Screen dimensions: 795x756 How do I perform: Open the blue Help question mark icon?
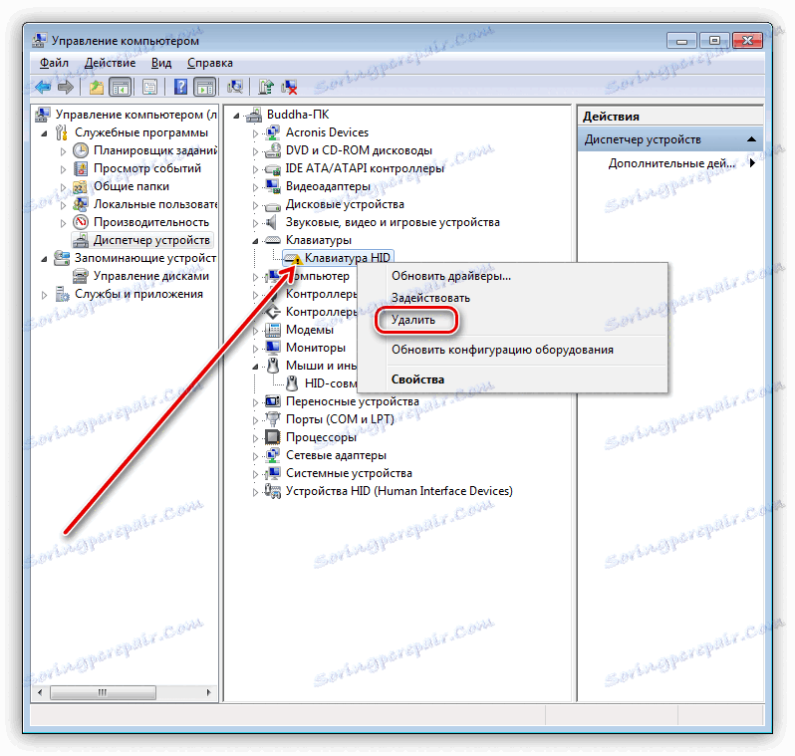click(x=180, y=88)
